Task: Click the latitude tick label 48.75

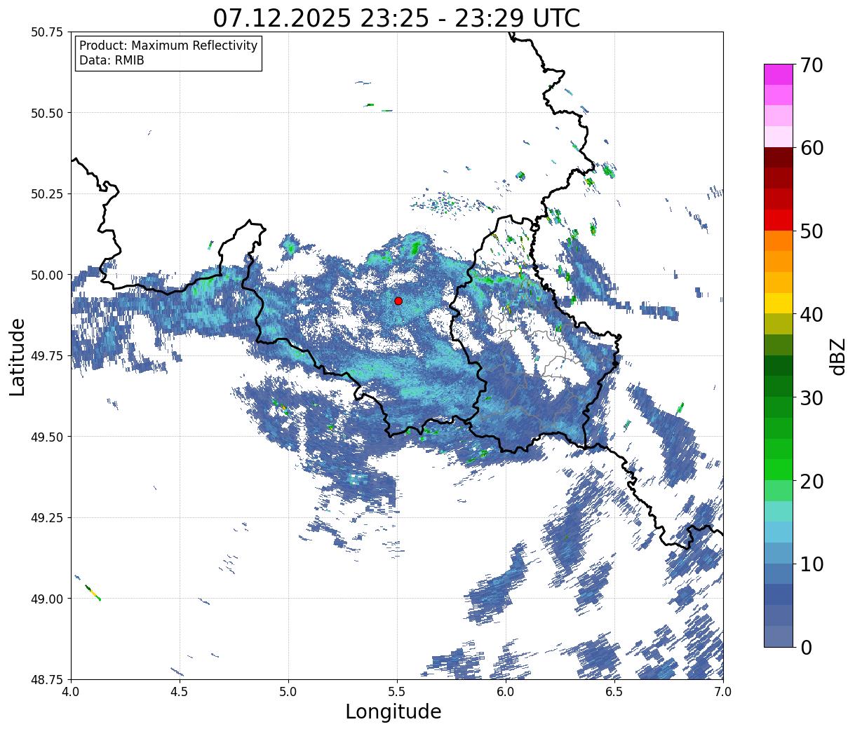Action: pos(47,680)
